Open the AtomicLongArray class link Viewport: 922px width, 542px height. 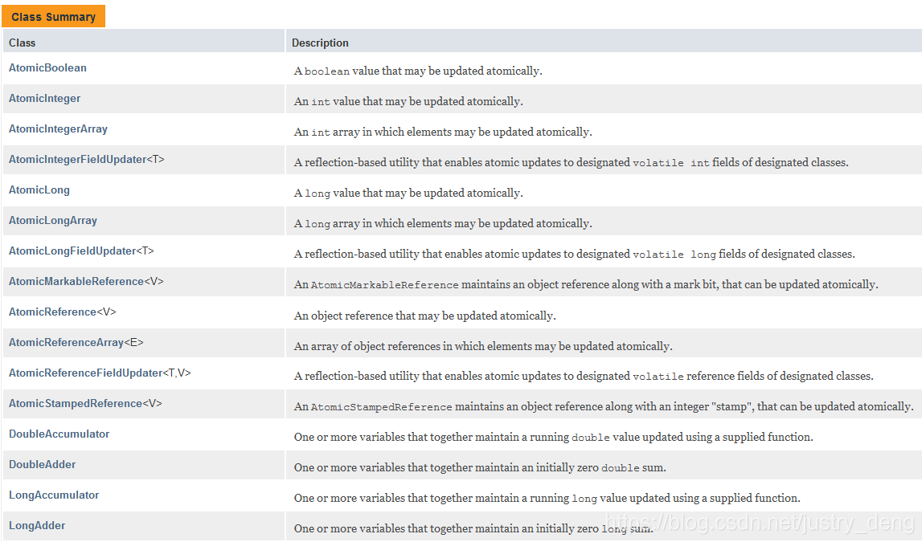pos(53,221)
